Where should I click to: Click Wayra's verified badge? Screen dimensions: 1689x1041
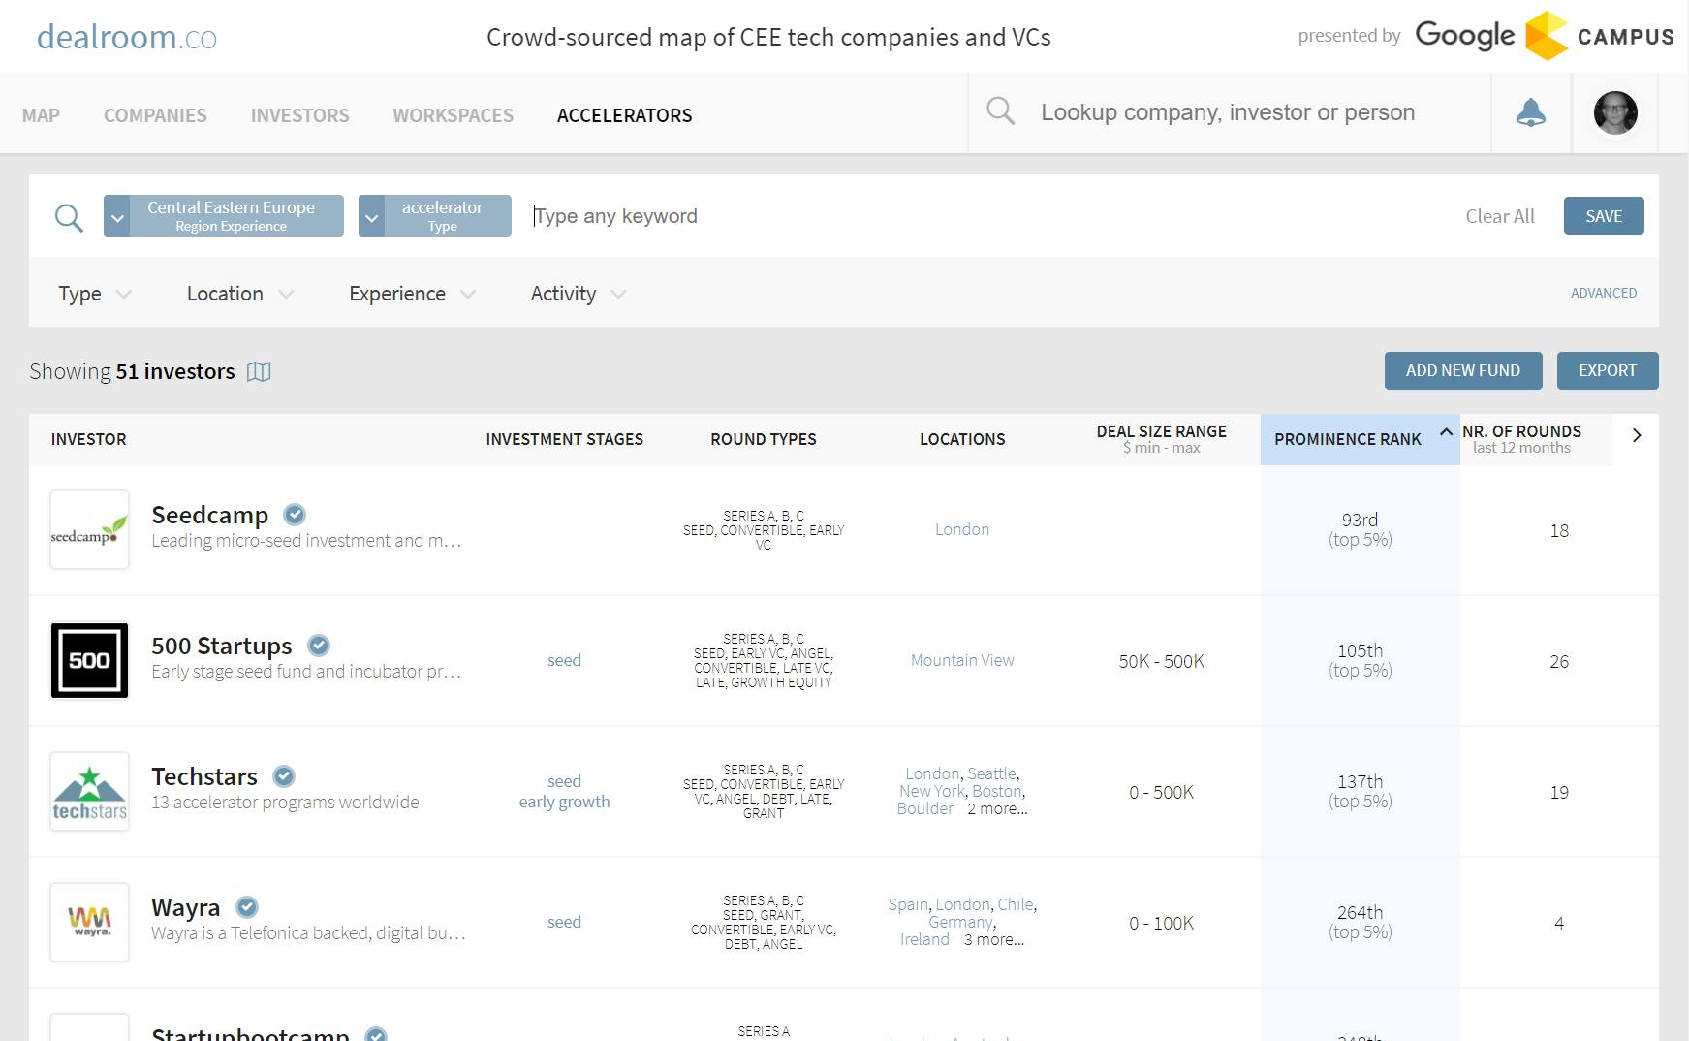coord(247,907)
